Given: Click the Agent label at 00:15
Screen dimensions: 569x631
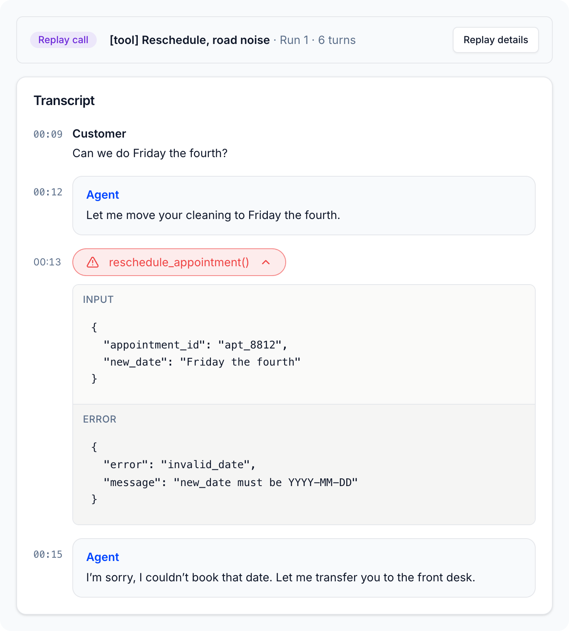Looking at the screenshot, I should click(103, 557).
